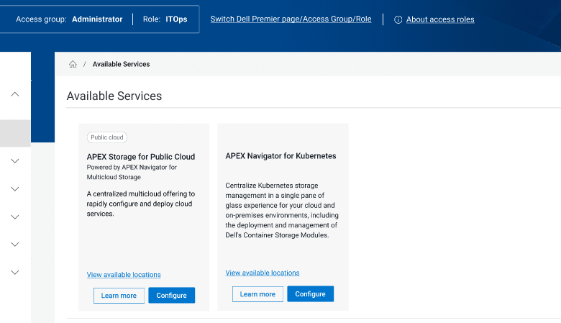View available locations for APEX Storage for Public Cloud
This screenshot has width=561, height=323.
point(124,274)
